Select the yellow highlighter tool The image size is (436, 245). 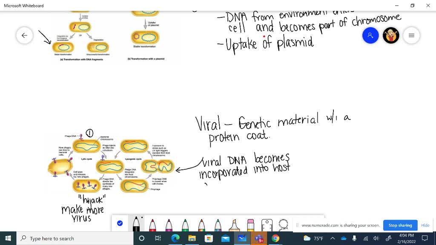(x=234, y=225)
